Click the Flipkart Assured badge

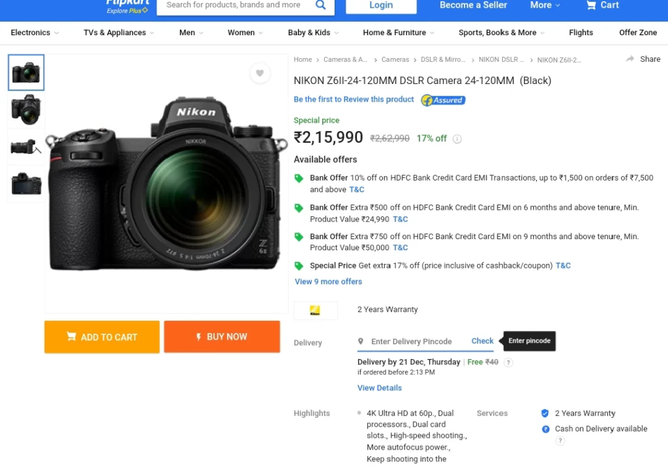pos(443,100)
